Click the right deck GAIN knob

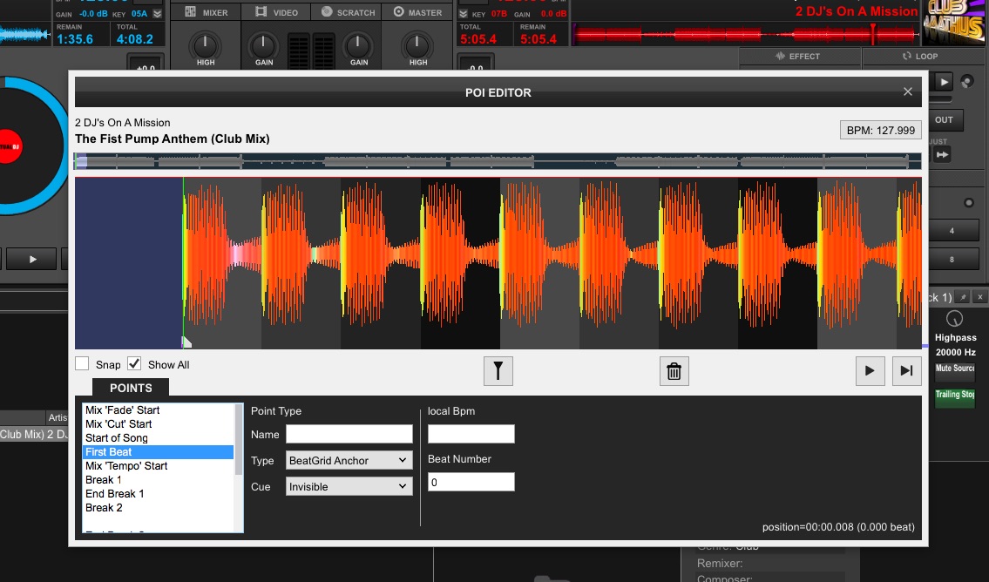coord(357,45)
